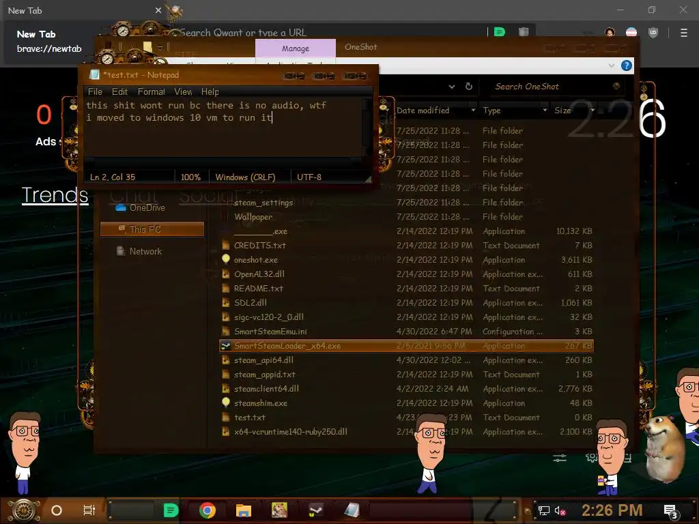This screenshot has width=699, height=524.
Task: Open the quick access toolbar dropdown arrow
Action: [160, 47]
